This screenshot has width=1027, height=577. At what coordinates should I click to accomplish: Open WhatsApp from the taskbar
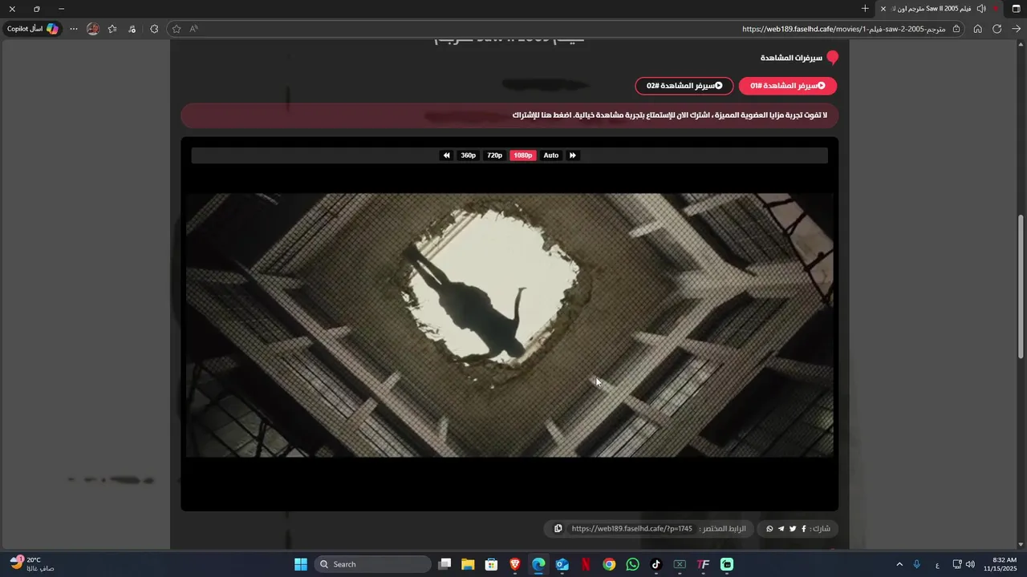633,564
